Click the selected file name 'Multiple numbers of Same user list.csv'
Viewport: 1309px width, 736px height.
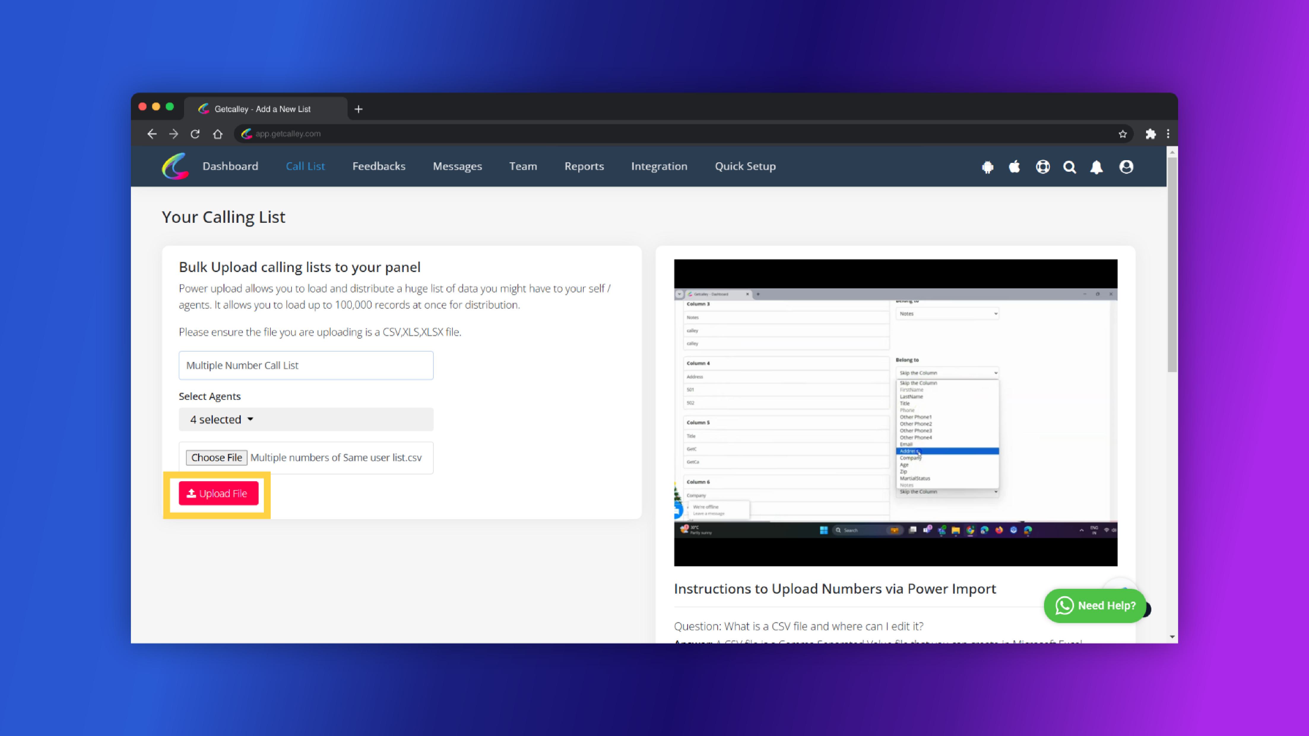(336, 458)
